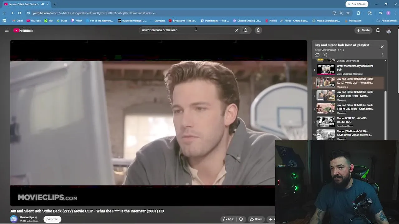
Task: Open the Chrome profile avatar
Action: 388,13
